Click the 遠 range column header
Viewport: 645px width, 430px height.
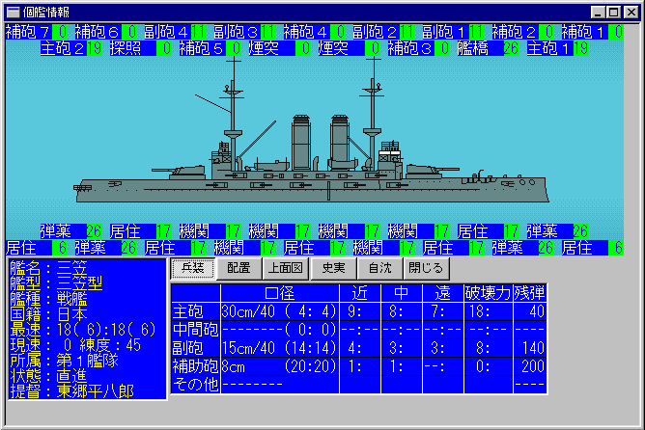click(442, 293)
